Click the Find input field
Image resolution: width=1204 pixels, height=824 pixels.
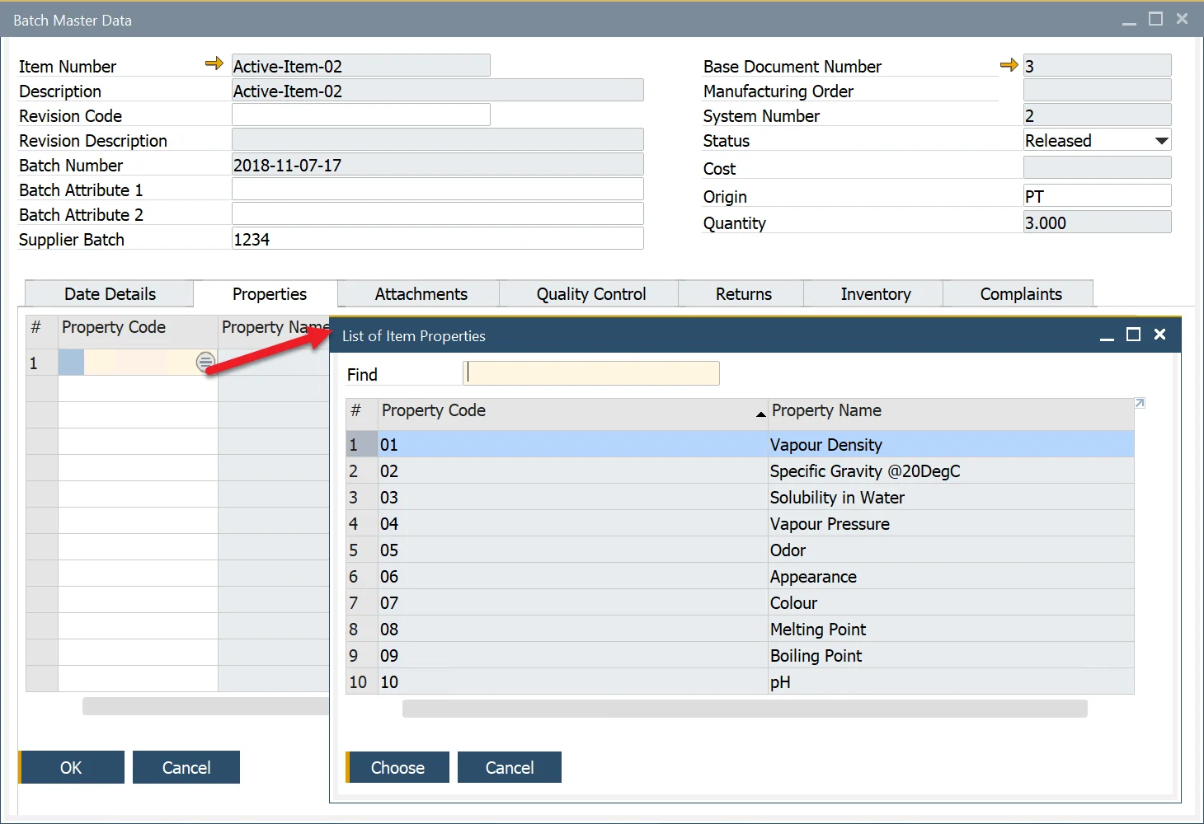[591, 374]
